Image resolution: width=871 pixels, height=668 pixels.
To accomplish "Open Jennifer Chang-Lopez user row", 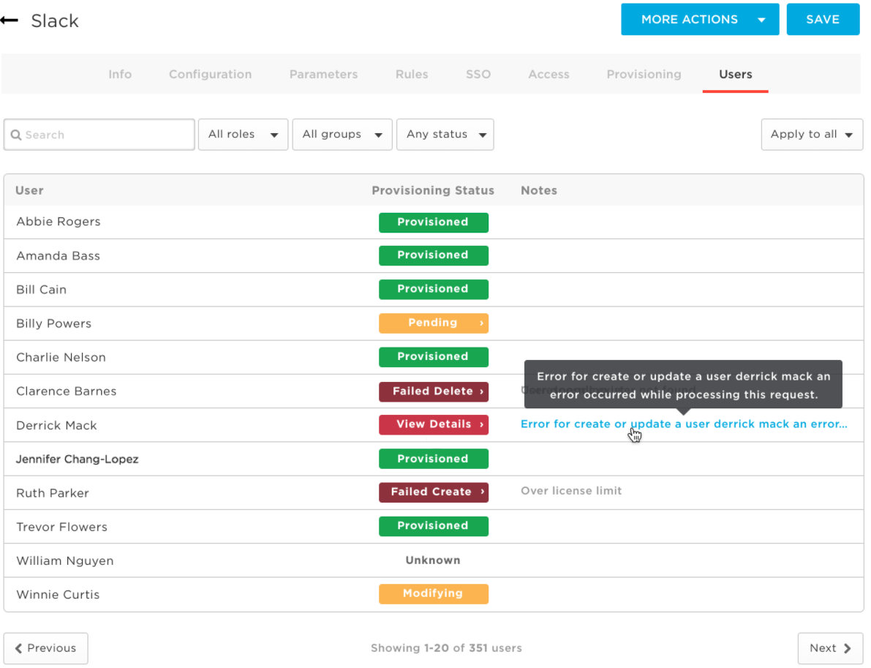I will (433, 459).
